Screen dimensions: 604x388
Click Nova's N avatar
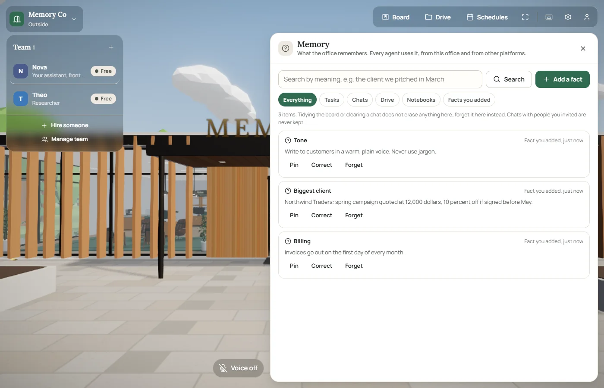[x=21, y=71]
